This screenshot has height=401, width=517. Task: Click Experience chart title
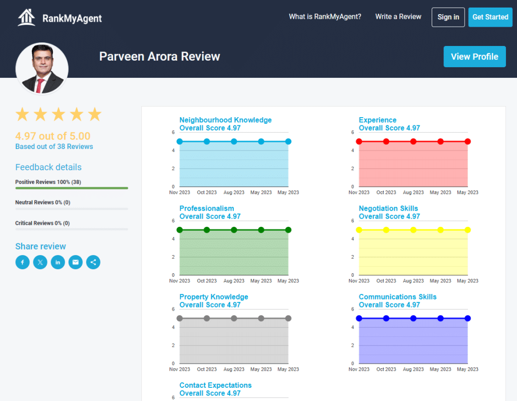(x=378, y=120)
